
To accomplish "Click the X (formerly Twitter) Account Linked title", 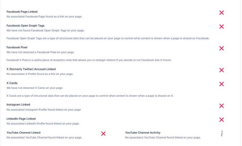I will pyautogui.click(x=31, y=69).
